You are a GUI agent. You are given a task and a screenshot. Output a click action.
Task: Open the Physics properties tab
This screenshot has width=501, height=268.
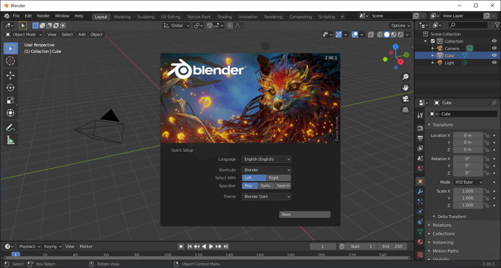tap(420, 212)
